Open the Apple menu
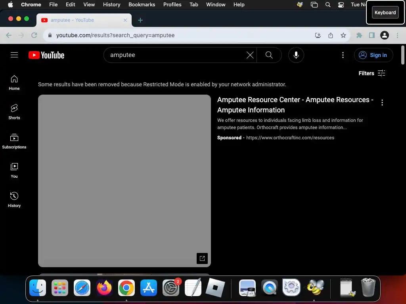 point(10,5)
